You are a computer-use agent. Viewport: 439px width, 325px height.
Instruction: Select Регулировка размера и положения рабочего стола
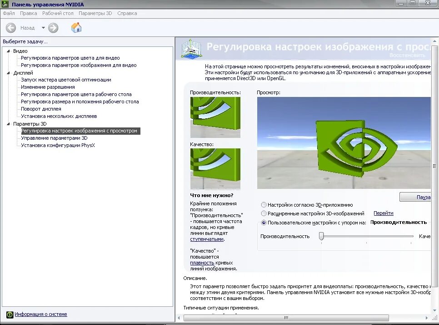tap(80, 102)
